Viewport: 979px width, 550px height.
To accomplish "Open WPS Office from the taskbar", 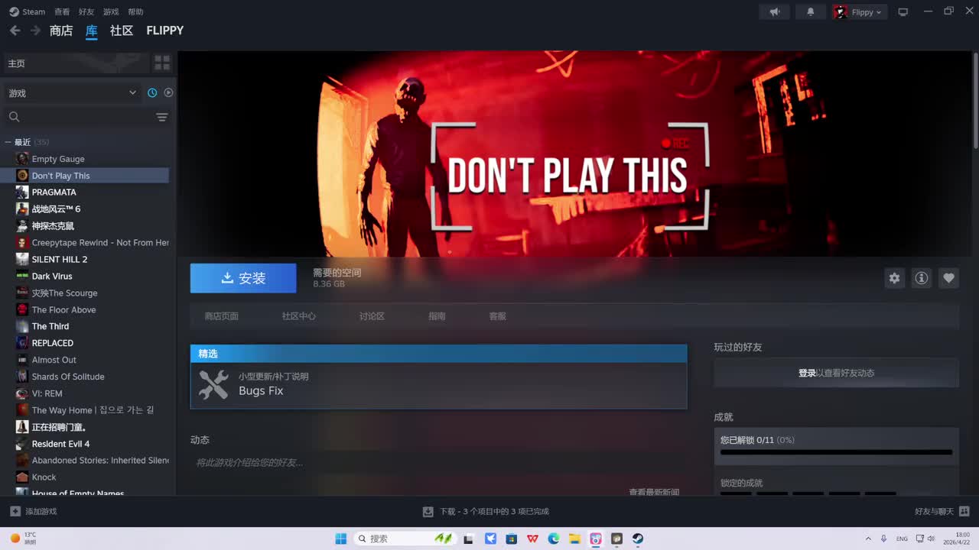I will [532, 539].
